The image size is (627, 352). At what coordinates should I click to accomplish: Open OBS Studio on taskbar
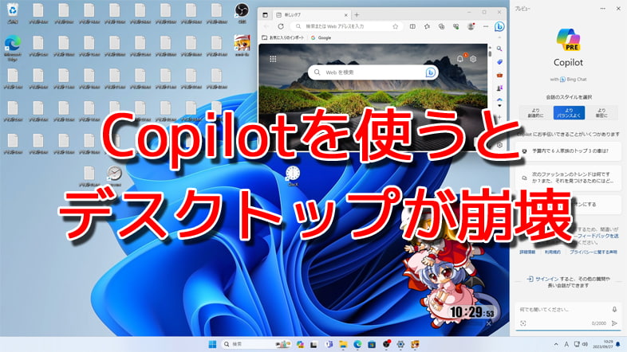coord(386,344)
